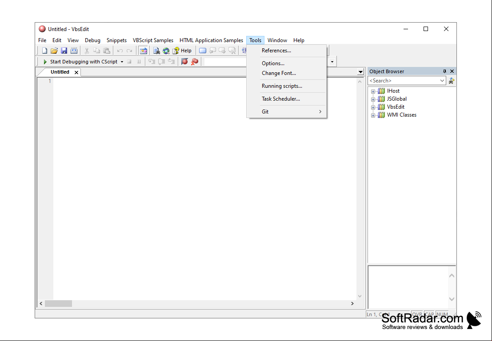Click the Undo arrow icon
The width and height of the screenshot is (492, 341).
point(120,51)
